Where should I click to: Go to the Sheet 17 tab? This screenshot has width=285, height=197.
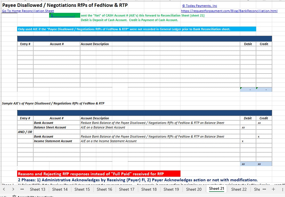[127, 189]
